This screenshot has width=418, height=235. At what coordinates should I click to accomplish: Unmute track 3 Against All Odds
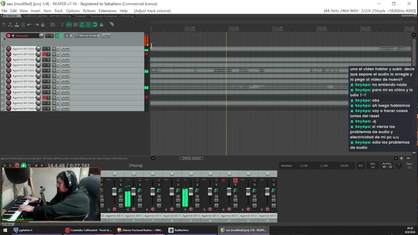click(44, 54)
